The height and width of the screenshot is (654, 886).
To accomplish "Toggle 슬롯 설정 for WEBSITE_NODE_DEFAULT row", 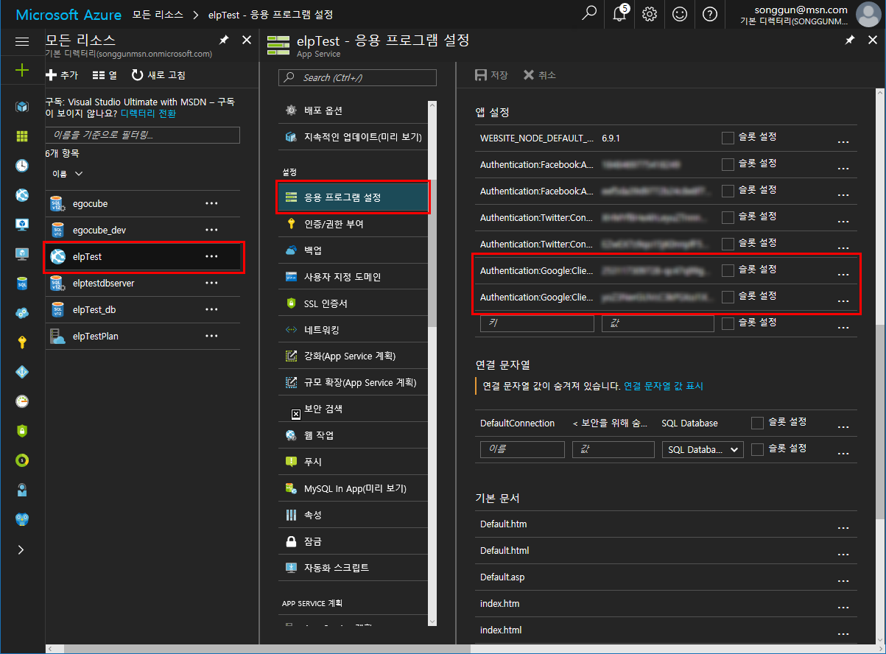I will 728,138.
